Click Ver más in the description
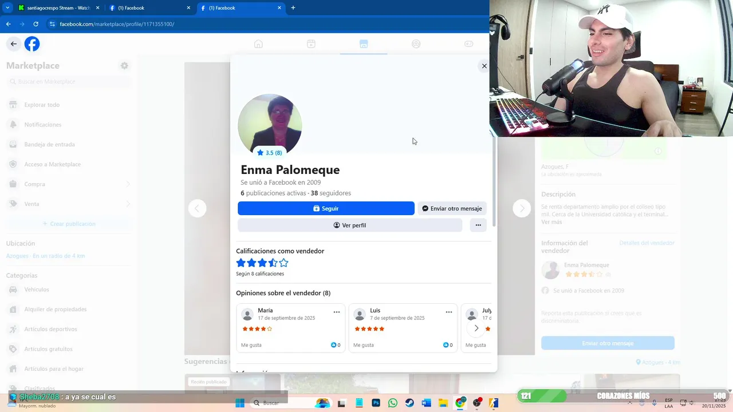Image resolution: width=733 pixels, height=412 pixels. click(x=551, y=222)
